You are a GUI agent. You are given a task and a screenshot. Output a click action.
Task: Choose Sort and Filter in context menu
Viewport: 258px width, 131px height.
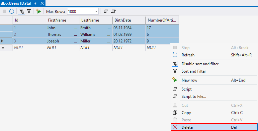pyautogui.click(x=214, y=71)
